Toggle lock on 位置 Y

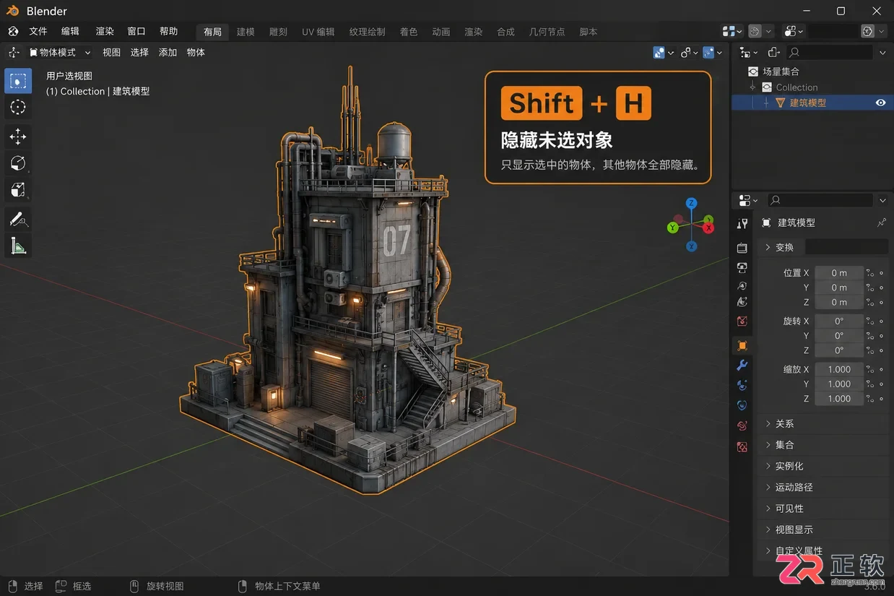pyautogui.click(x=870, y=288)
